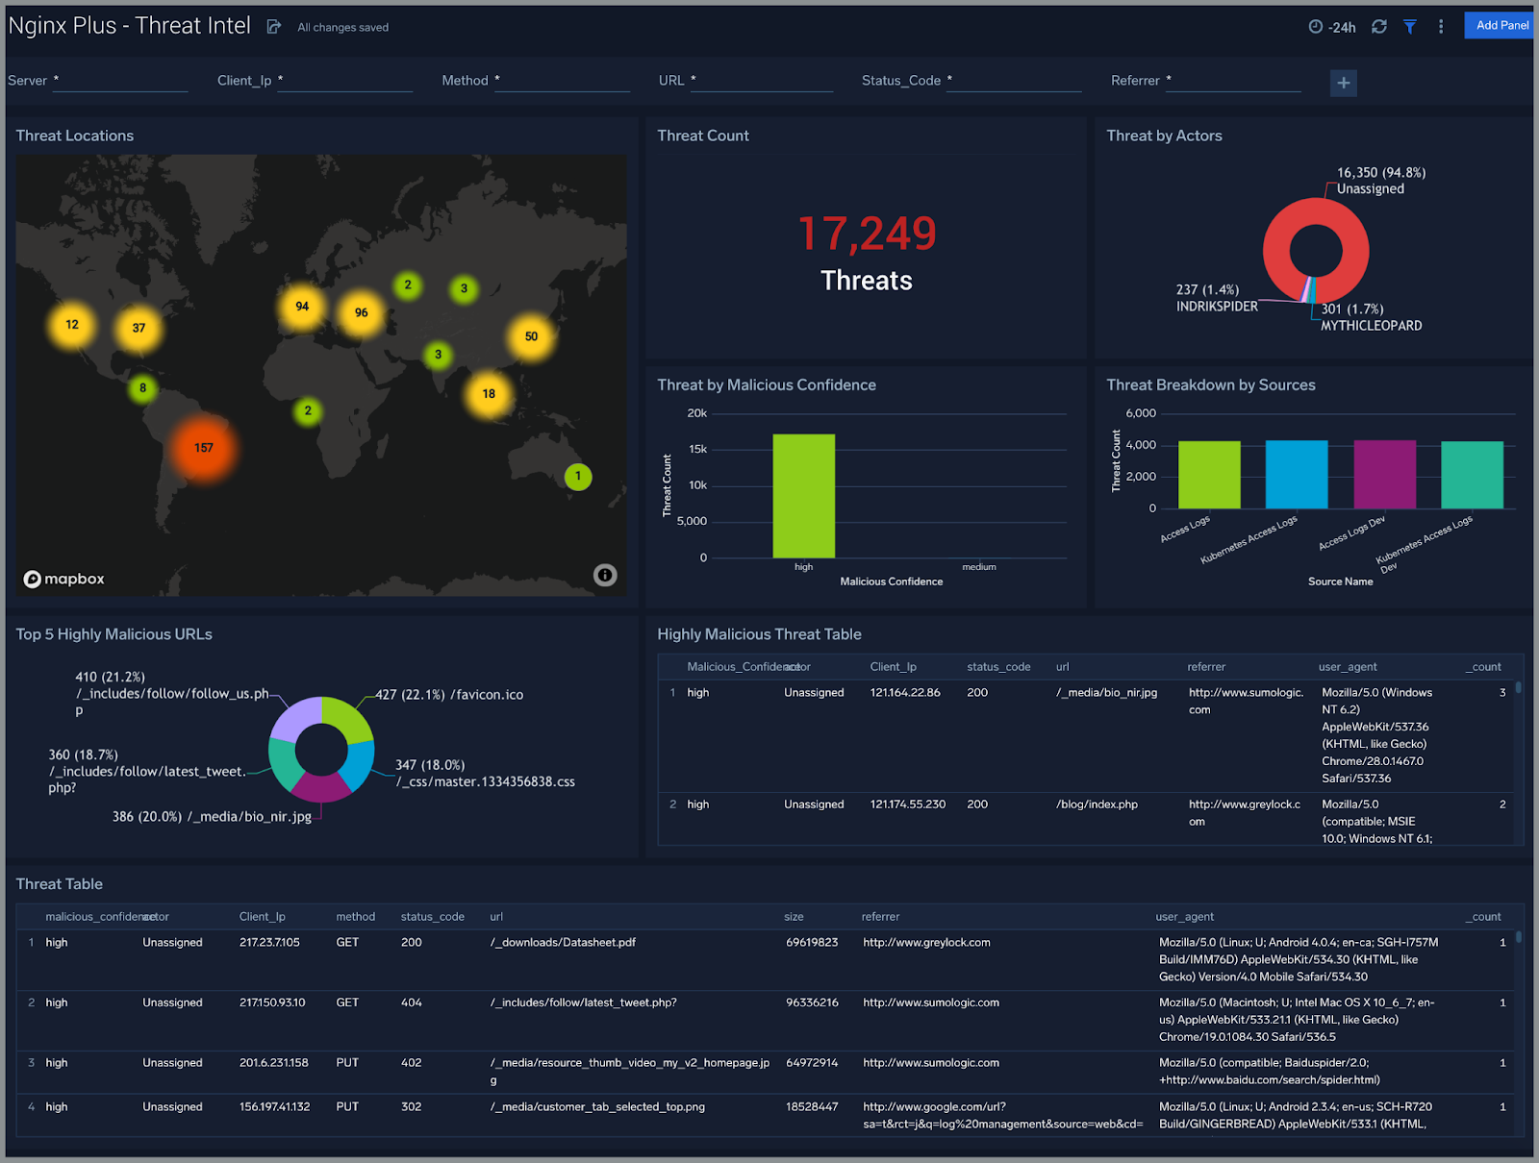Click the green high confidence bar
1539x1163 pixels.
tap(804, 496)
